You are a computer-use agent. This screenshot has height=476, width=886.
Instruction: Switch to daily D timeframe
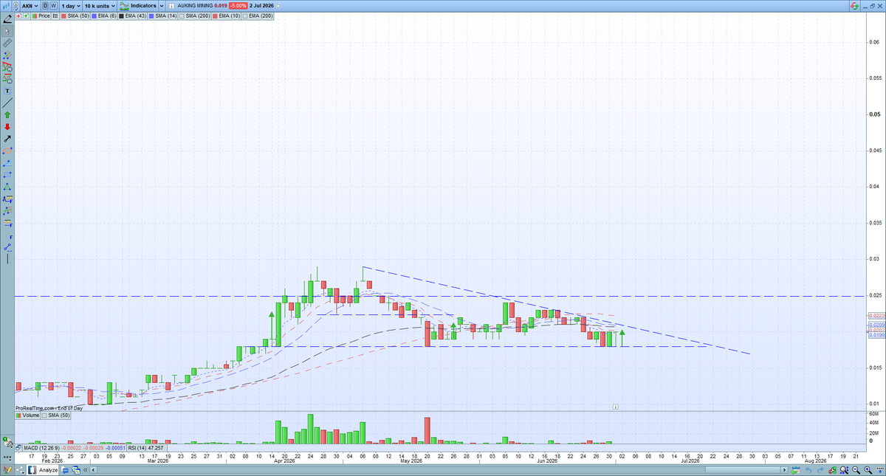[45, 6]
